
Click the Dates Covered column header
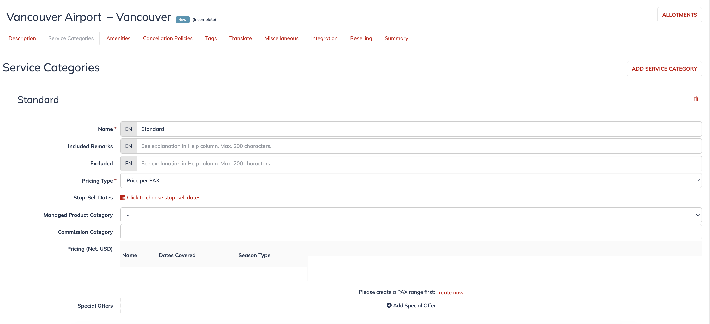[x=177, y=255]
